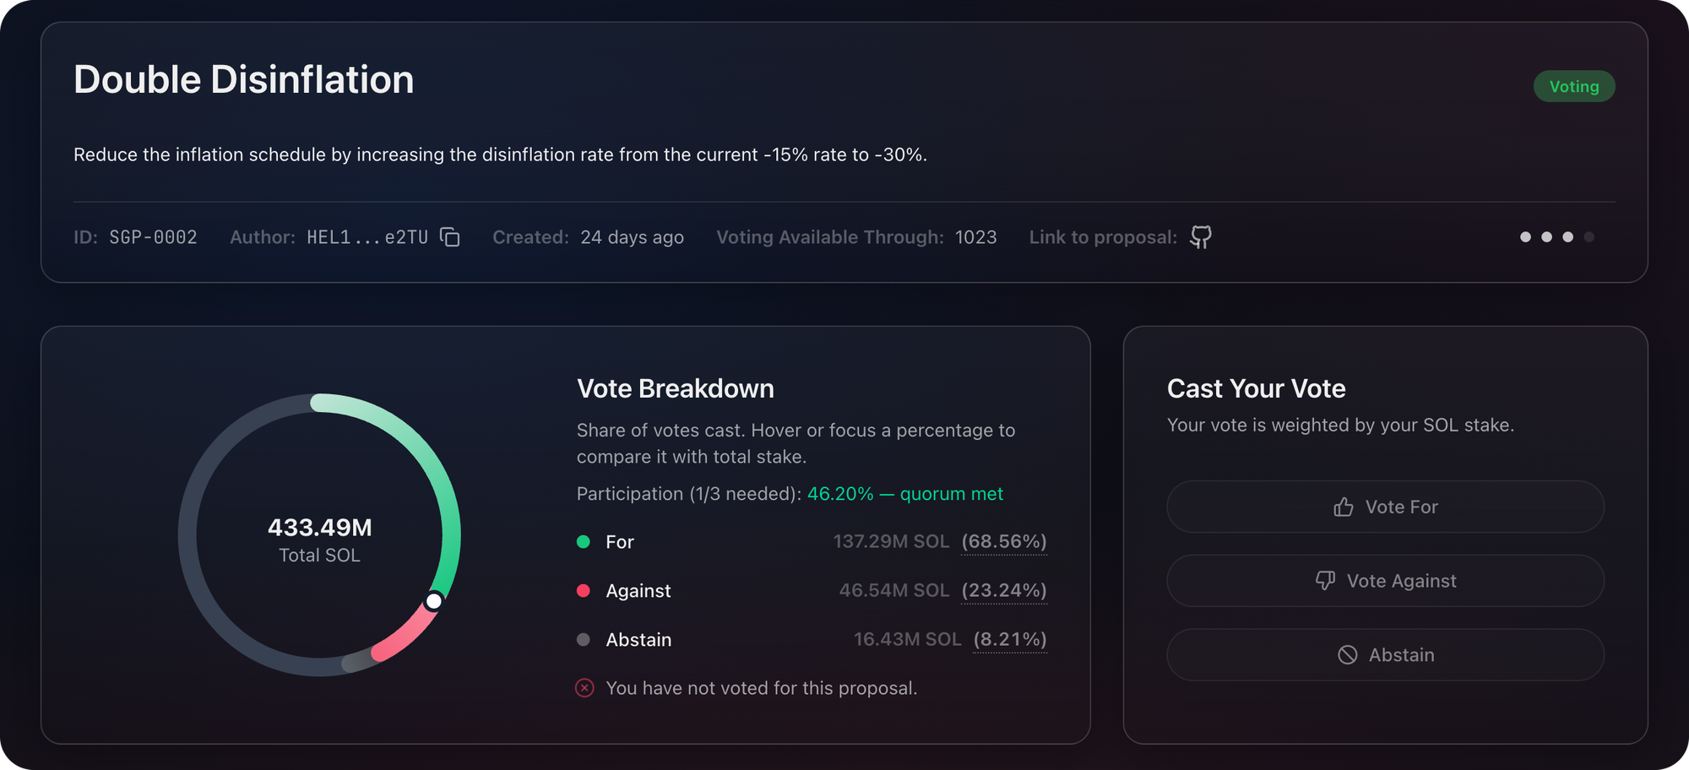Click the Vote For button
1689x770 pixels.
coord(1385,507)
